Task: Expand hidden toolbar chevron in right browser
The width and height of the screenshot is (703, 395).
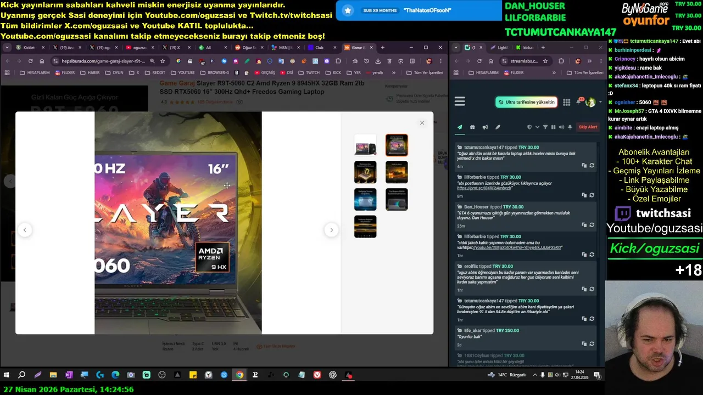Action: coord(589,61)
